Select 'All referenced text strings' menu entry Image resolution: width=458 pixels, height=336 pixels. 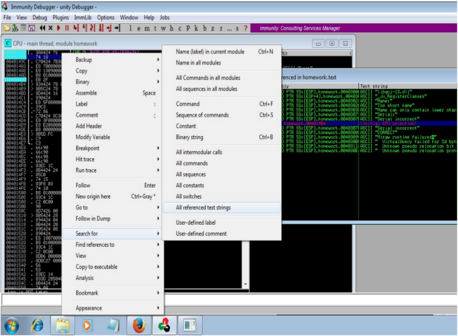(203, 208)
